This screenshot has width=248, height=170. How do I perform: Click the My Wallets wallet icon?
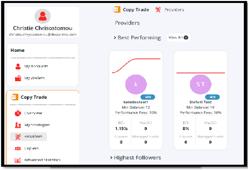tap(18, 78)
